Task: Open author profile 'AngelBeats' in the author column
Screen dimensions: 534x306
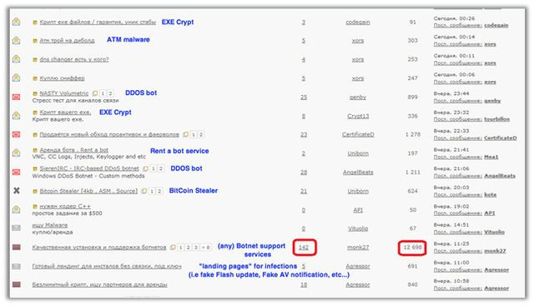Action: pyautogui.click(x=358, y=173)
